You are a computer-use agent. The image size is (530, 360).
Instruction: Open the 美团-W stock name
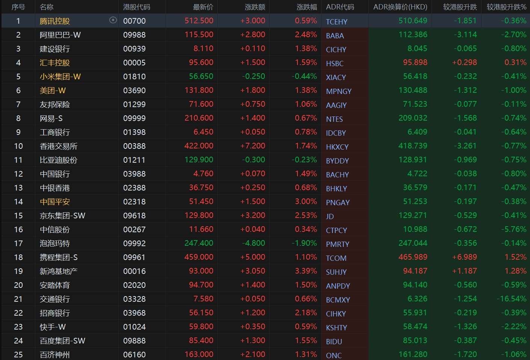[53, 91]
